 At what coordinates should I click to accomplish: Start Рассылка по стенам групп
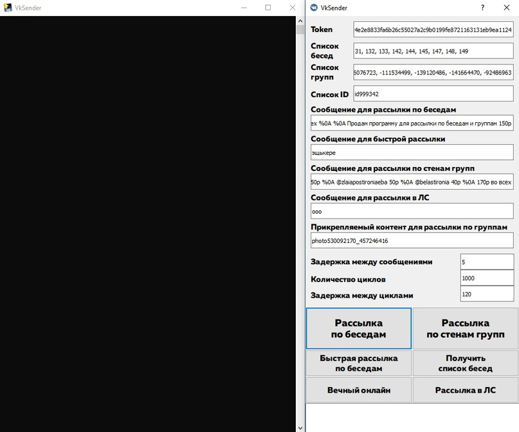(466, 328)
